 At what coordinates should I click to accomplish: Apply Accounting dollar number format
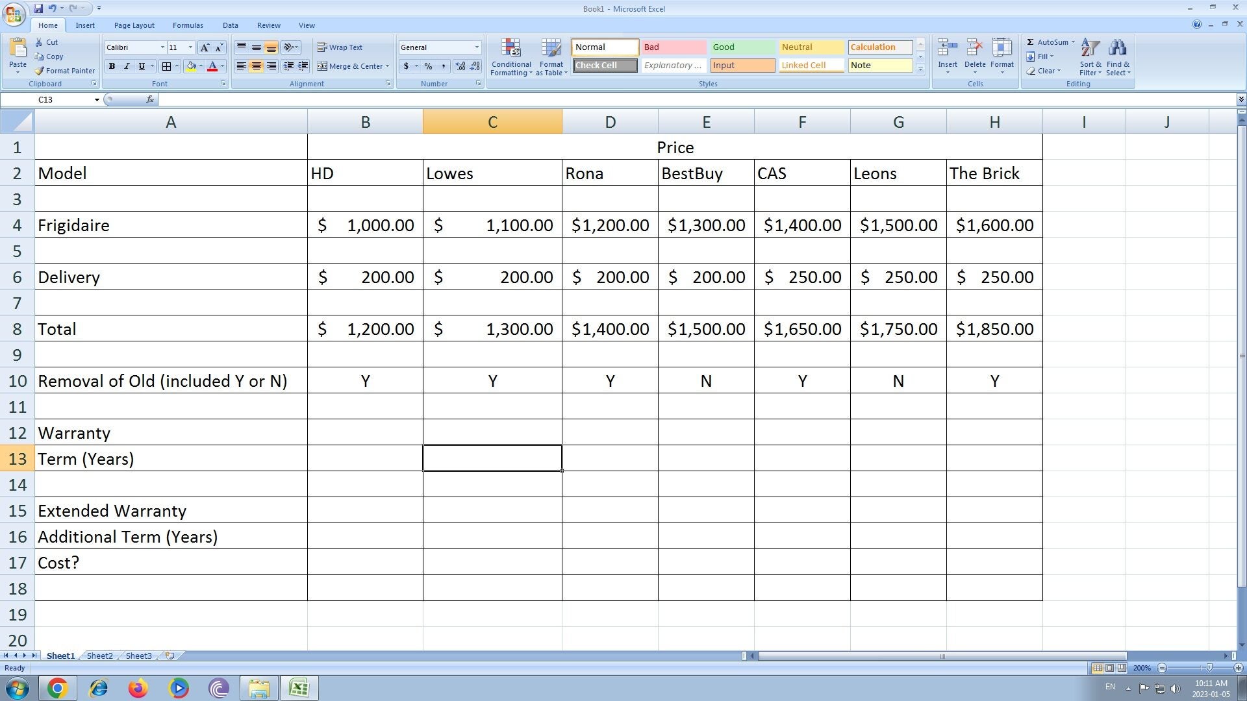click(x=406, y=66)
